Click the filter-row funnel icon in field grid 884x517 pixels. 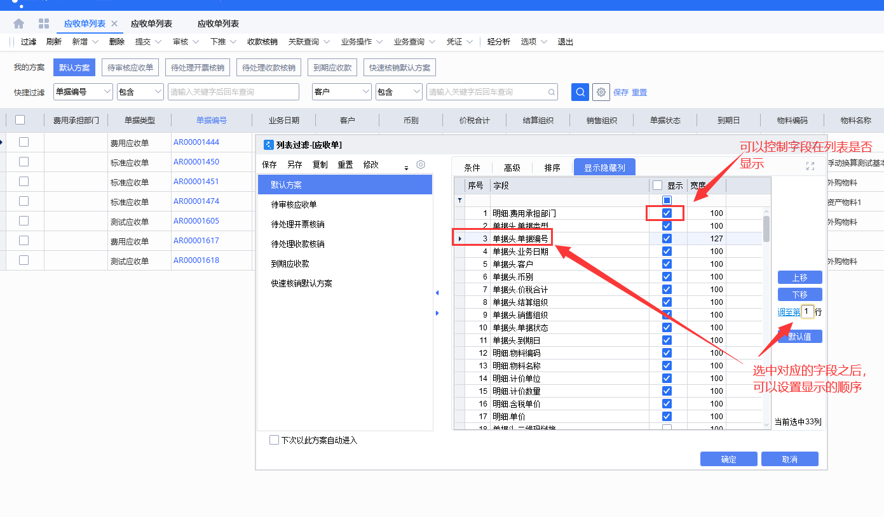(460, 200)
